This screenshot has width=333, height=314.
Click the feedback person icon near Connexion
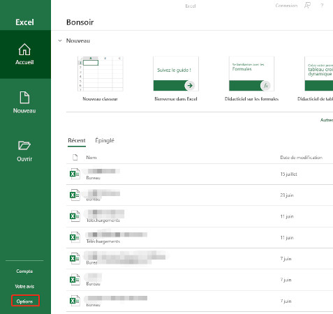[307, 6]
